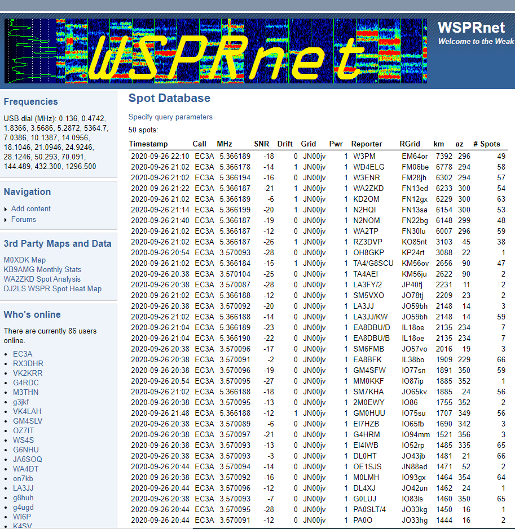Open online user JA6SOQ profile
The width and height of the screenshot is (515, 529).
(x=28, y=459)
